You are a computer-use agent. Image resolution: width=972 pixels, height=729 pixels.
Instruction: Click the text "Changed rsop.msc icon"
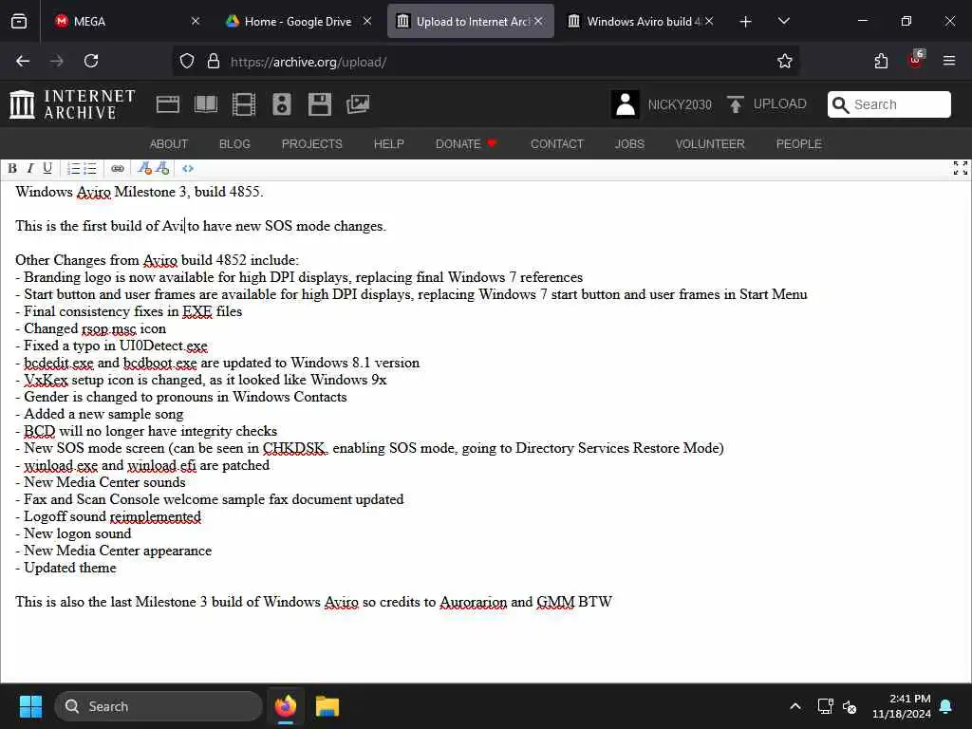coord(95,328)
